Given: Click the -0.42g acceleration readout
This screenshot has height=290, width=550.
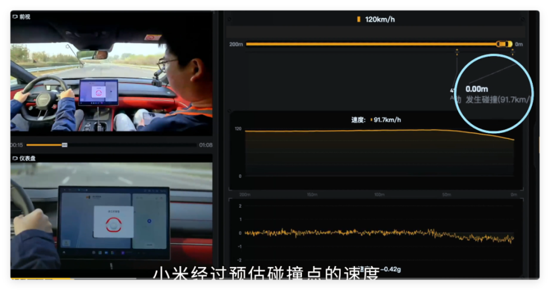Looking at the screenshot, I should 390,269.
